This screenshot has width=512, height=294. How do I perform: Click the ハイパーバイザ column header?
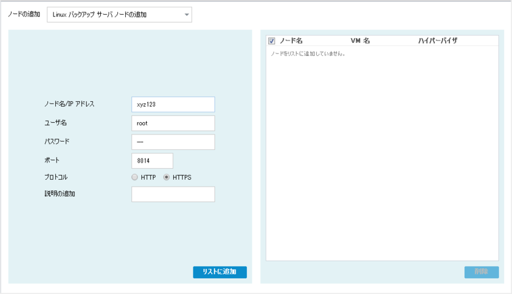[x=438, y=41]
